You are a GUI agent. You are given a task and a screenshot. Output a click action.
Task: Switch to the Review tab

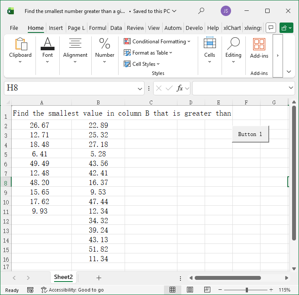pos(135,28)
